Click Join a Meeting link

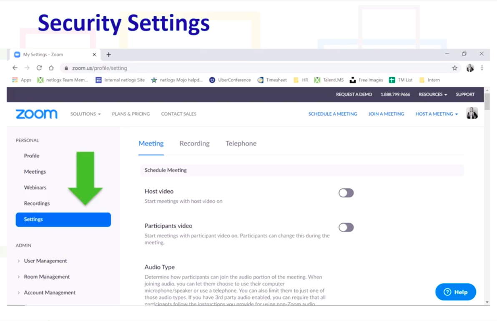click(386, 114)
